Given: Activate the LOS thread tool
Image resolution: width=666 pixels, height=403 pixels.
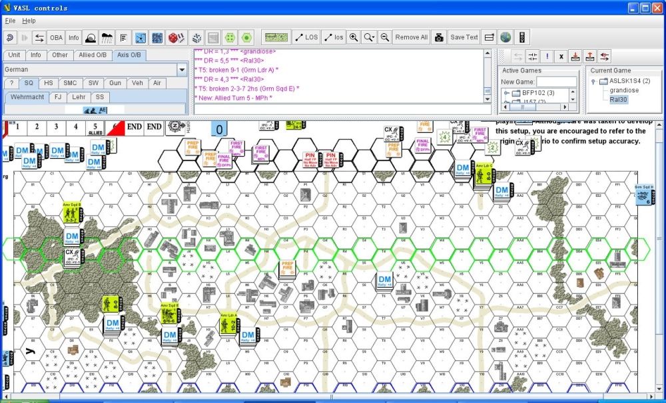Looking at the screenshot, I should pos(306,37).
